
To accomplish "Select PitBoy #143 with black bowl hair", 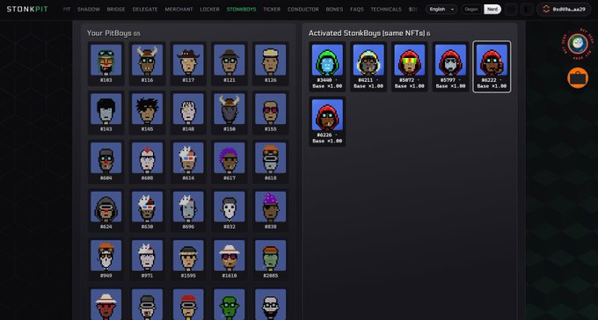I will [x=106, y=113].
